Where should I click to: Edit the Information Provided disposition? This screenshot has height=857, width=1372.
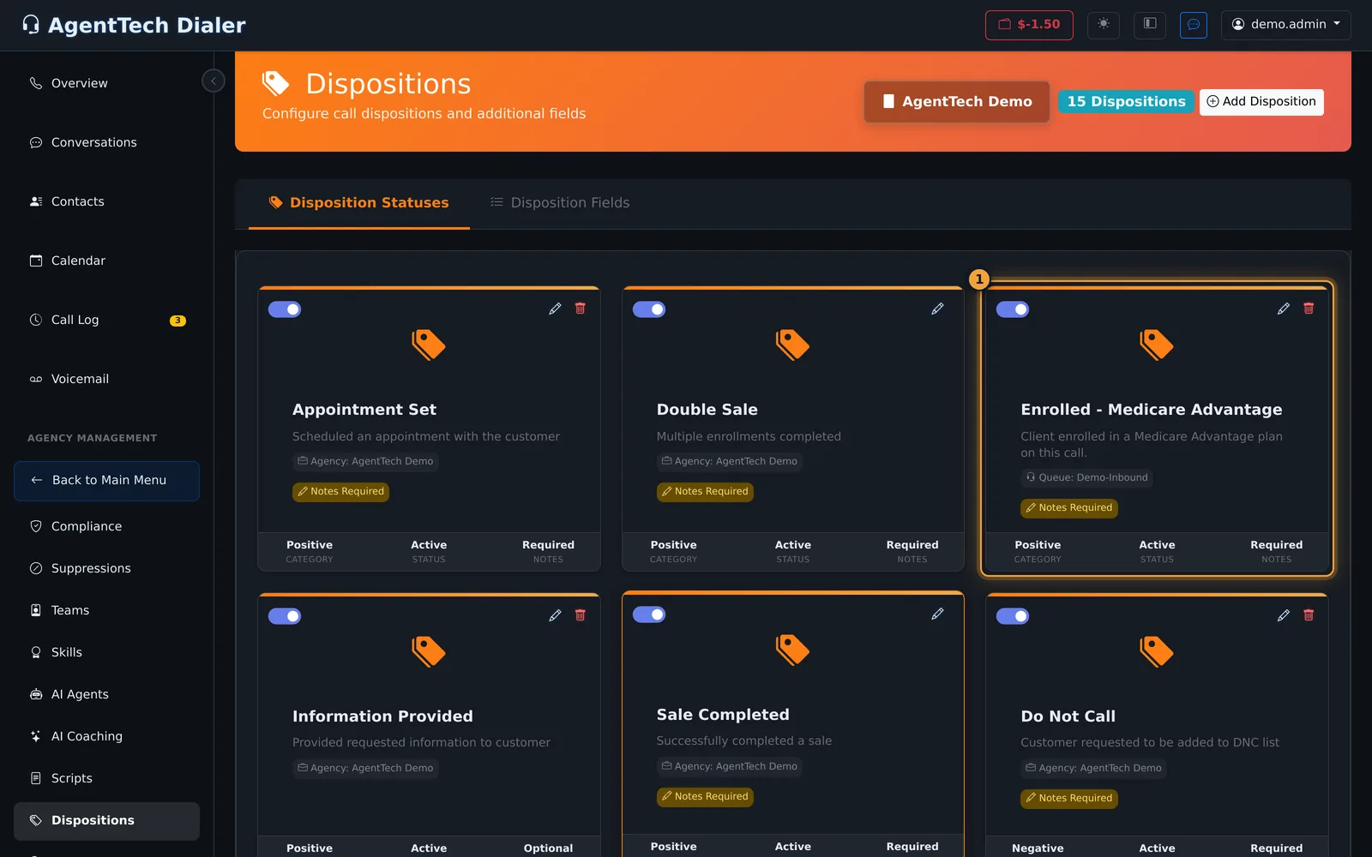click(555, 615)
